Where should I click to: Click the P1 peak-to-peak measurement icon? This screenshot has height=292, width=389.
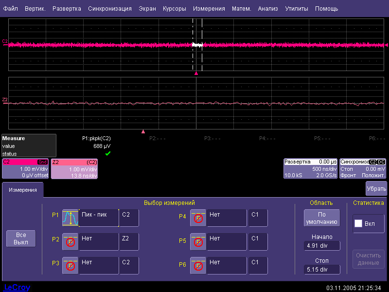pyautogui.click(x=71, y=219)
